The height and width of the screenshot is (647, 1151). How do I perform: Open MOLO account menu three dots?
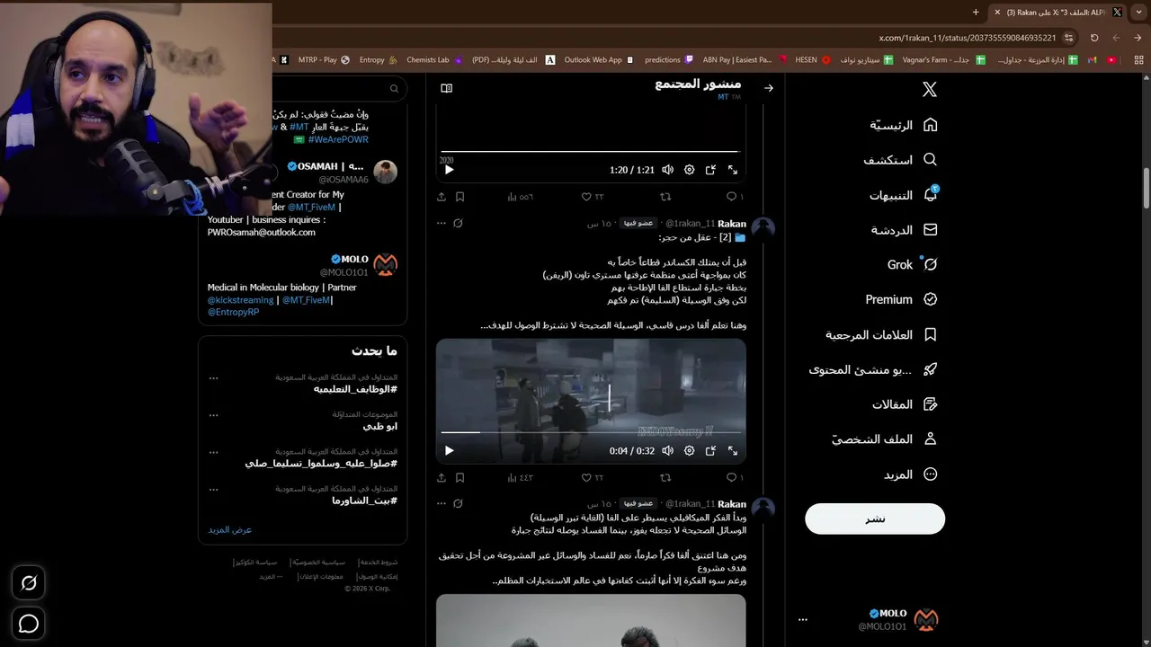click(803, 619)
